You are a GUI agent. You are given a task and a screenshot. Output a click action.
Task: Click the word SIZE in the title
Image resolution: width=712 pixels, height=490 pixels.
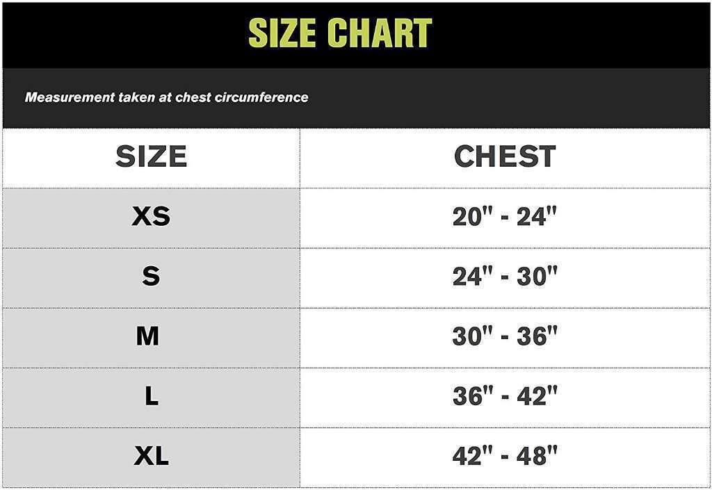point(282,33)
